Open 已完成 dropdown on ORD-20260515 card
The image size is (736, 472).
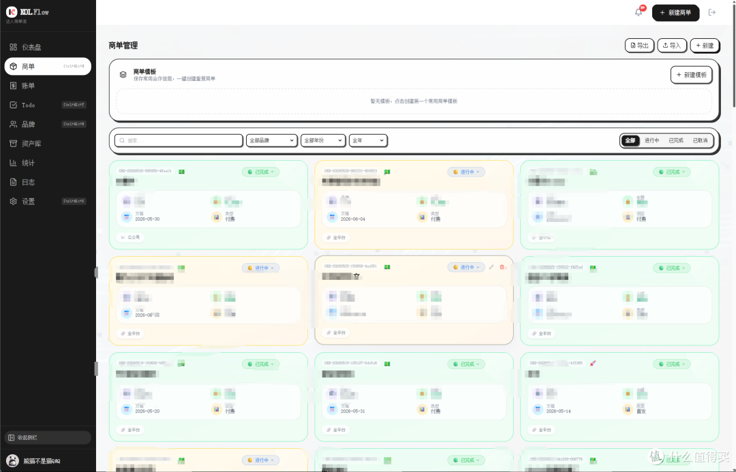[x=466, y=364]
